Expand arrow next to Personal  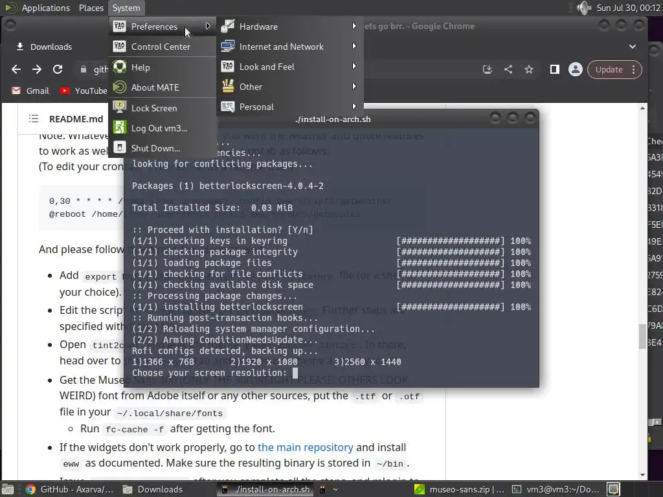[354, 107]
